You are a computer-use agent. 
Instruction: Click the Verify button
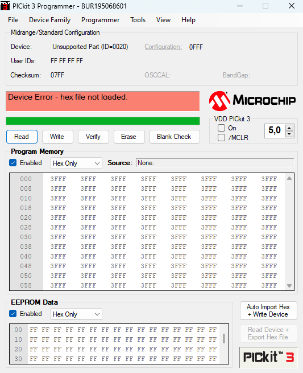click(x=93, y=137)
